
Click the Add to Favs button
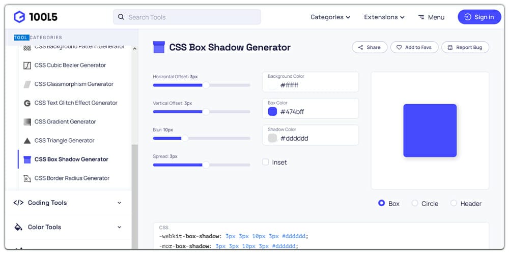click(x=414, y=47)
